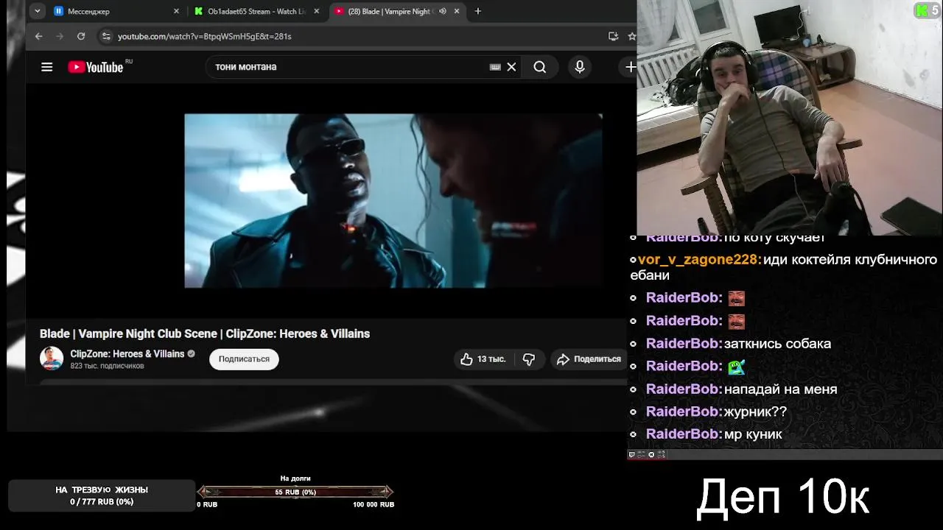This screenshot has height=530, width=943.
Task: Open the tab search dropdown arrow
Action: pyautogui.click(x=38, y=11)
